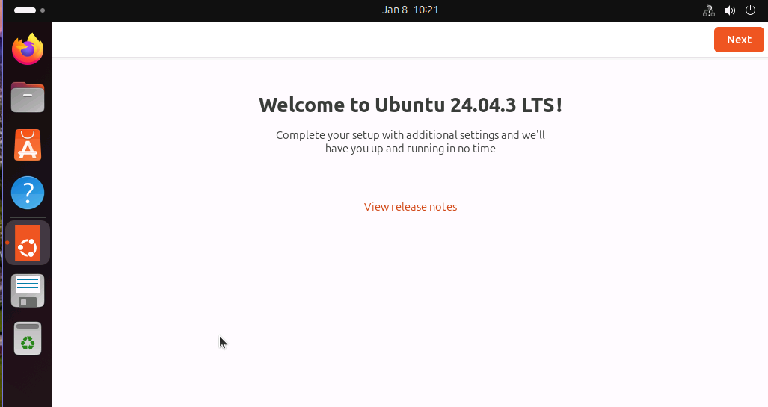This screenshot has height=407, width=768.
Task: Click the orange running-app dot beside Ubuntu icon
Action: click(x=7, y=243)
